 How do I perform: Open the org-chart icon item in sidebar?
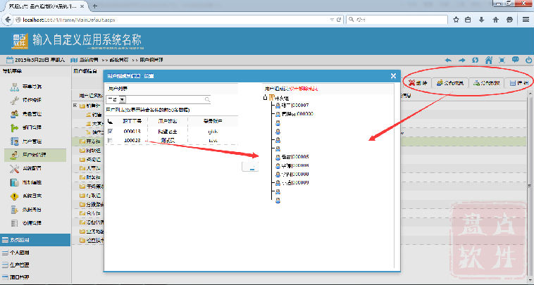click(x=14, y=87)
